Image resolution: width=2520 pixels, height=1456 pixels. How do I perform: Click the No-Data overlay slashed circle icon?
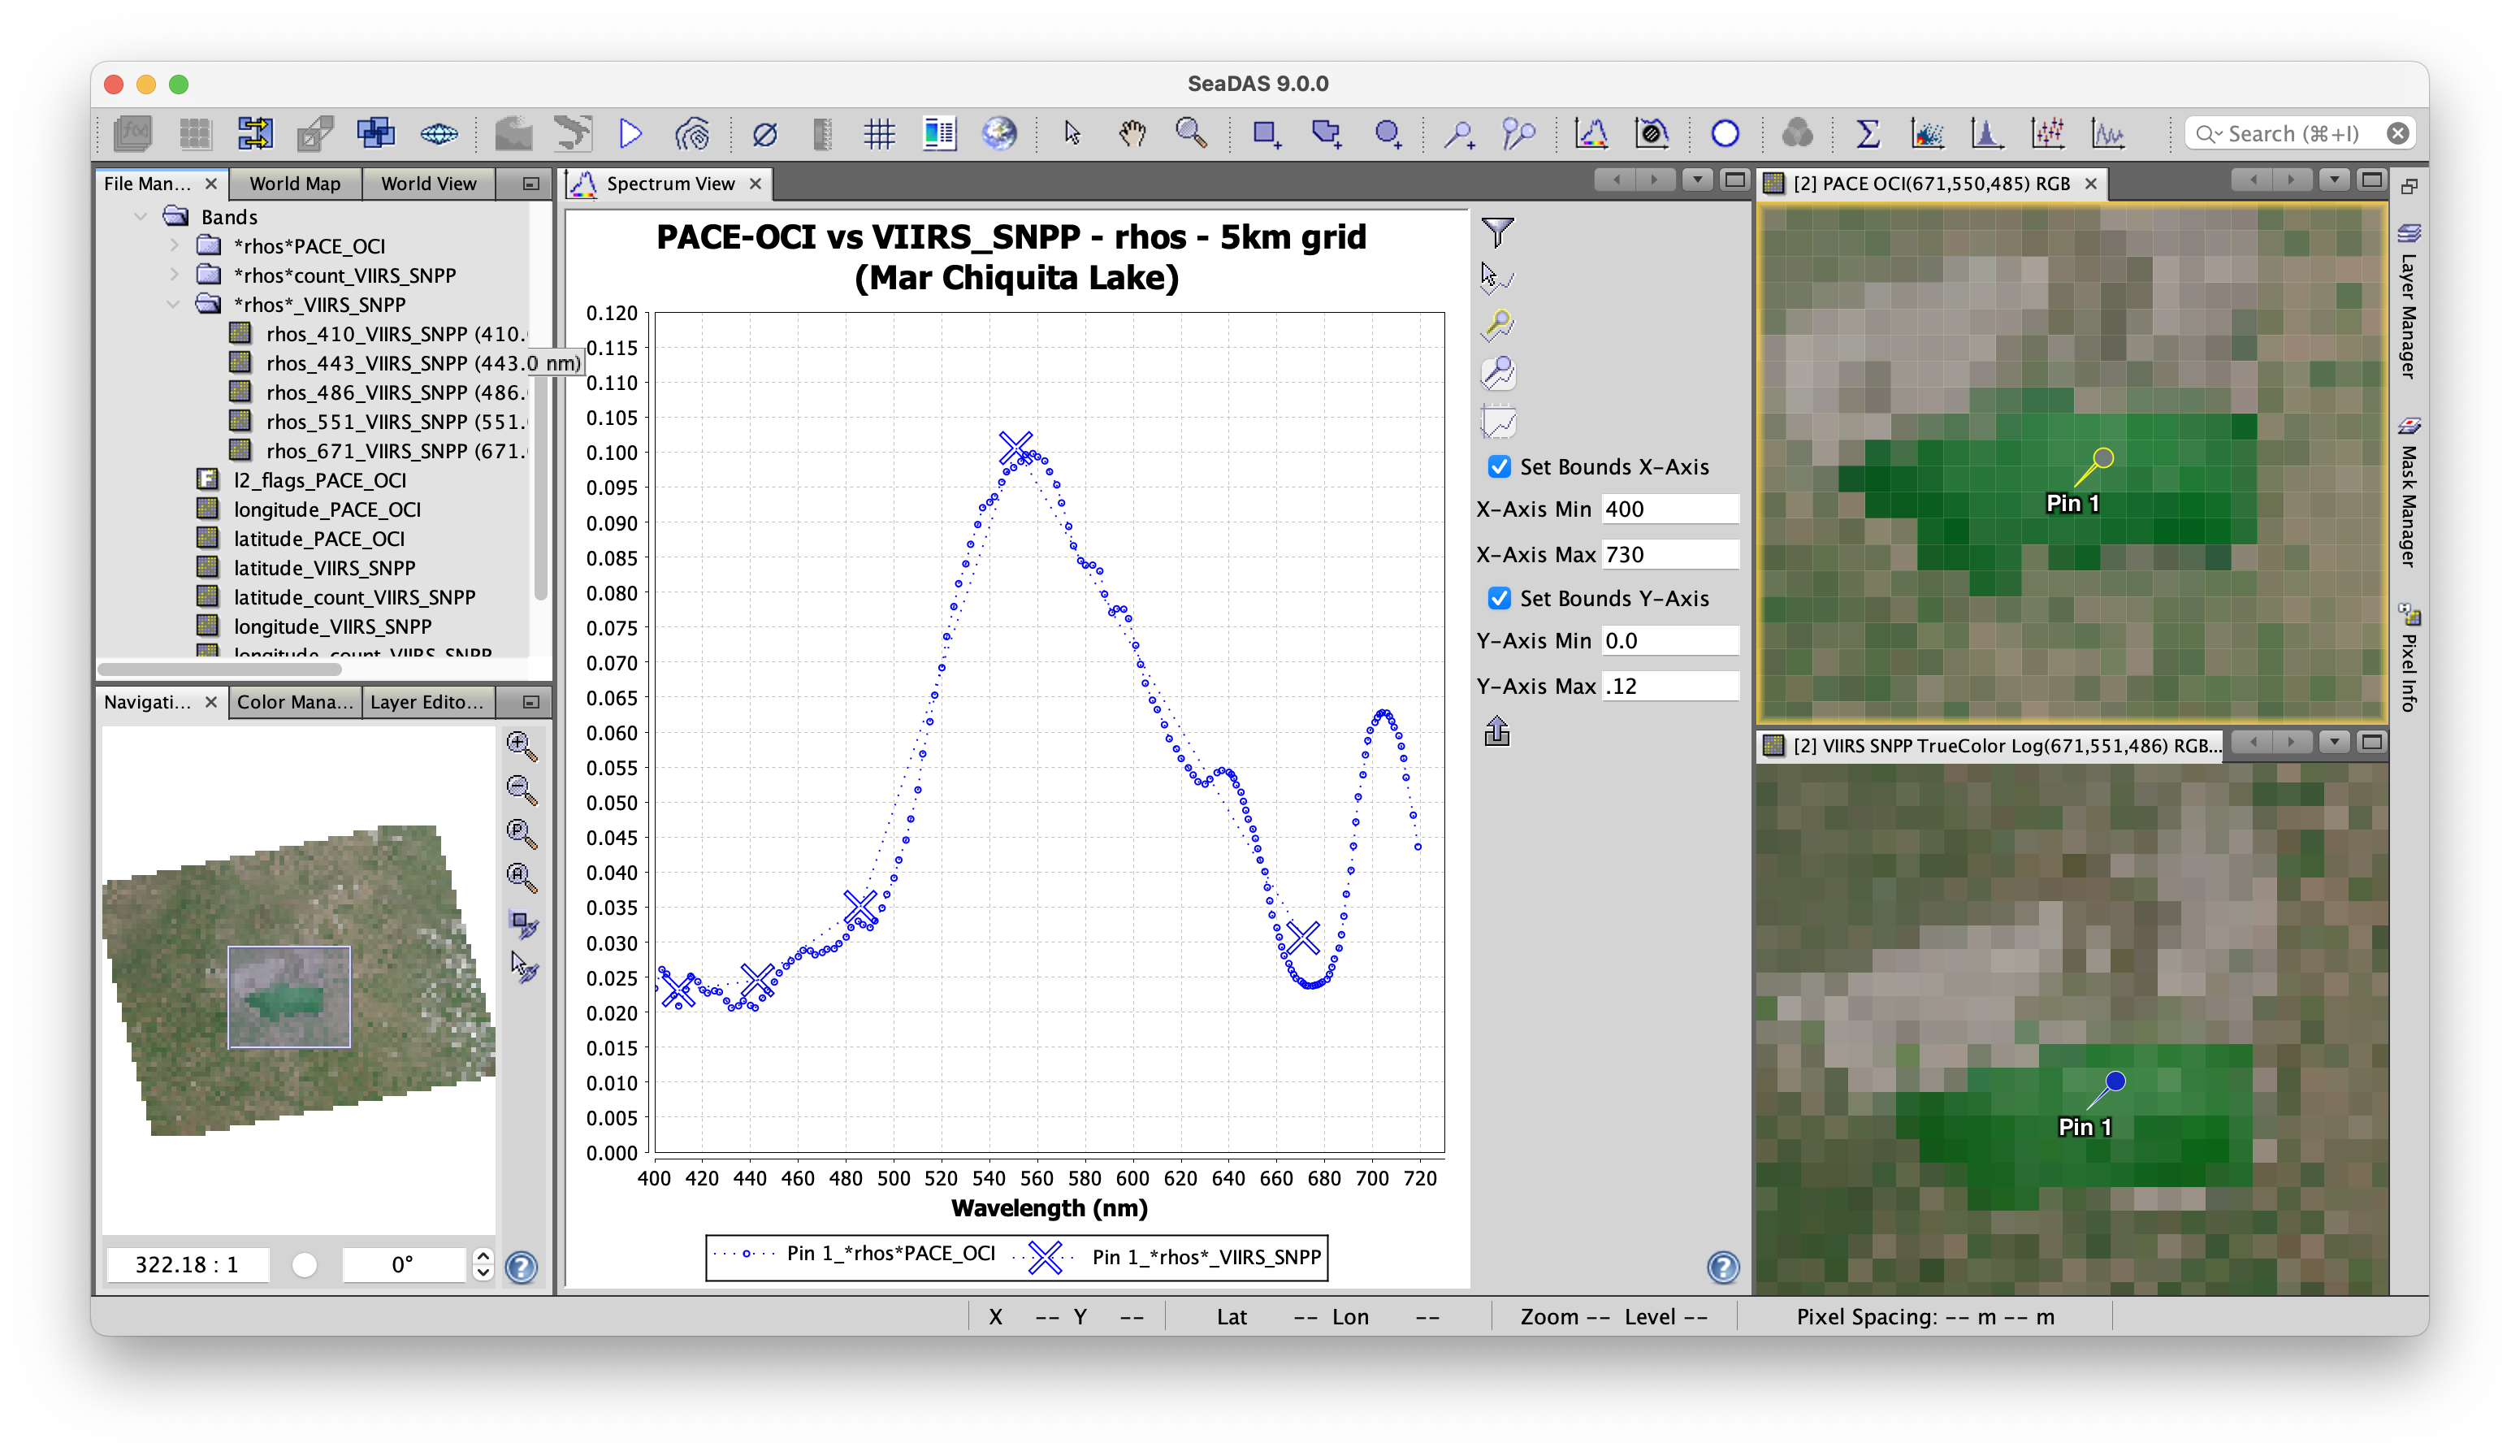click(764, 133)
